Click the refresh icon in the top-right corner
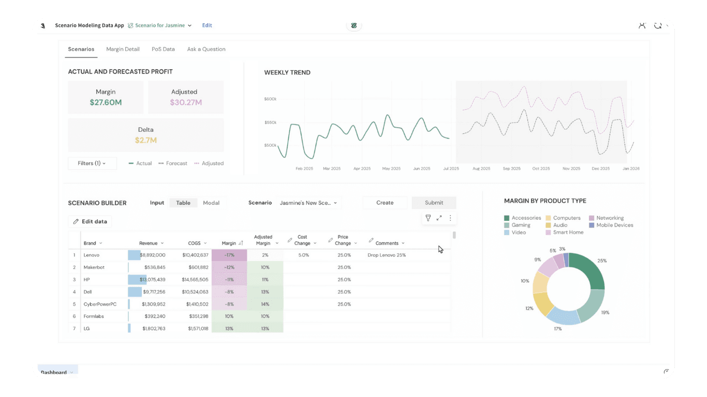707x397 pixels. coord(657,25)
